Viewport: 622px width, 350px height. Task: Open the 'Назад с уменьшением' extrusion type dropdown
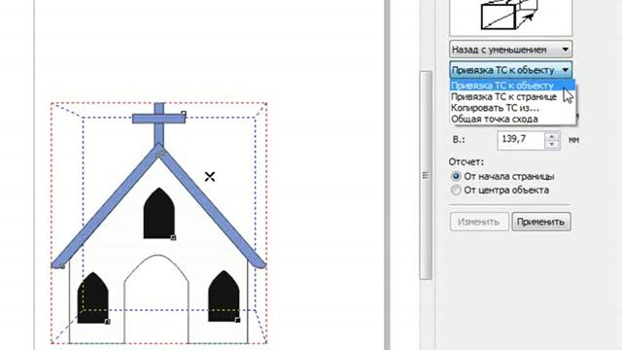click(x=510, y=50)
